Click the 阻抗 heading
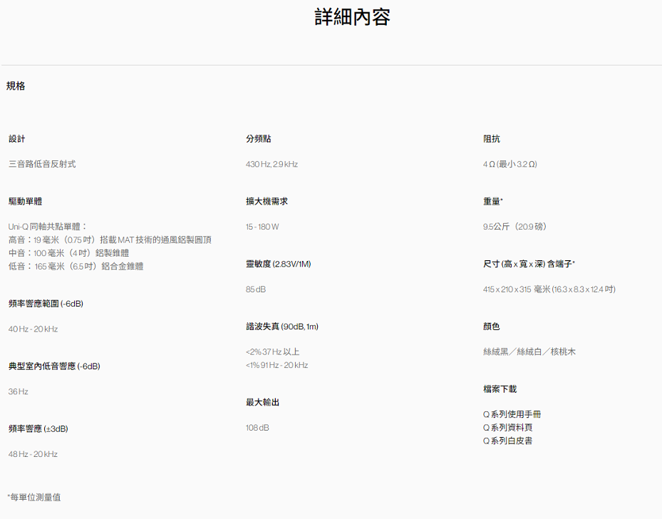This screenshot has height=519, width=662. (491, 139)
